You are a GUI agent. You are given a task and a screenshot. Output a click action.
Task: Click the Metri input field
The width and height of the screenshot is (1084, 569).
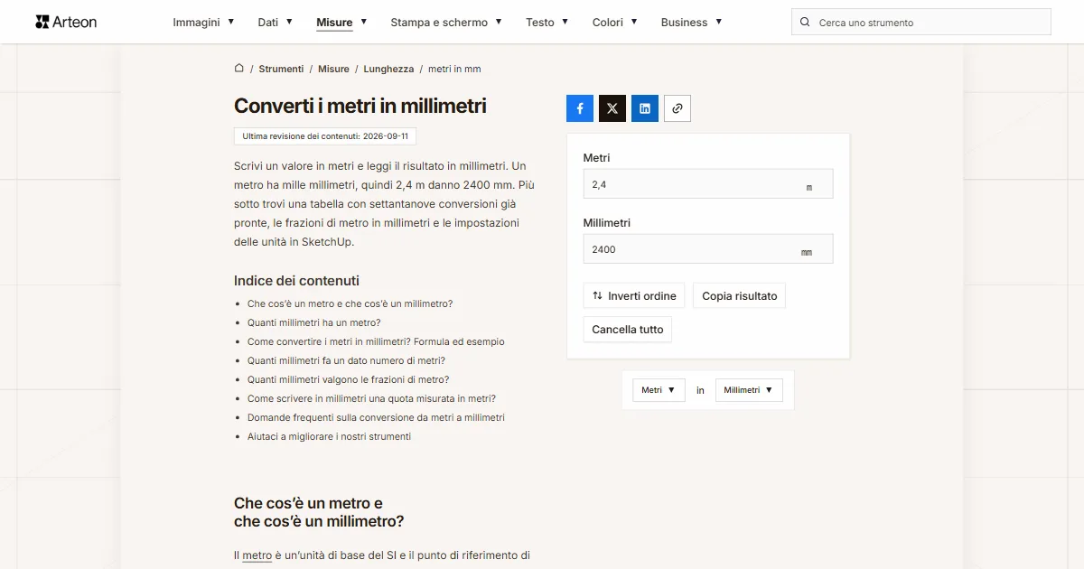coord(708,184)
